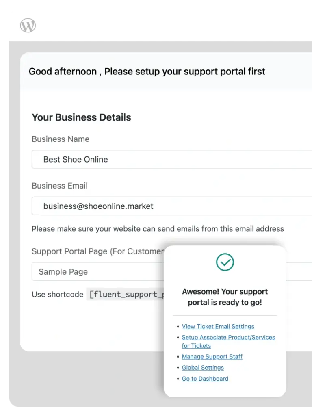Click the Your Business Details heading
This screenshot has height=416, width=312.
[x=81, y=117]
